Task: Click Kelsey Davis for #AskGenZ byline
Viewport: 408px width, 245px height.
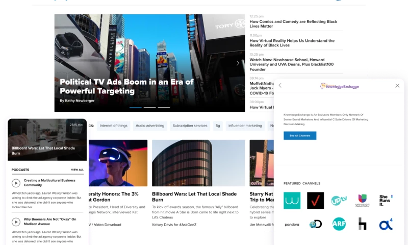Action: [174, 225]
